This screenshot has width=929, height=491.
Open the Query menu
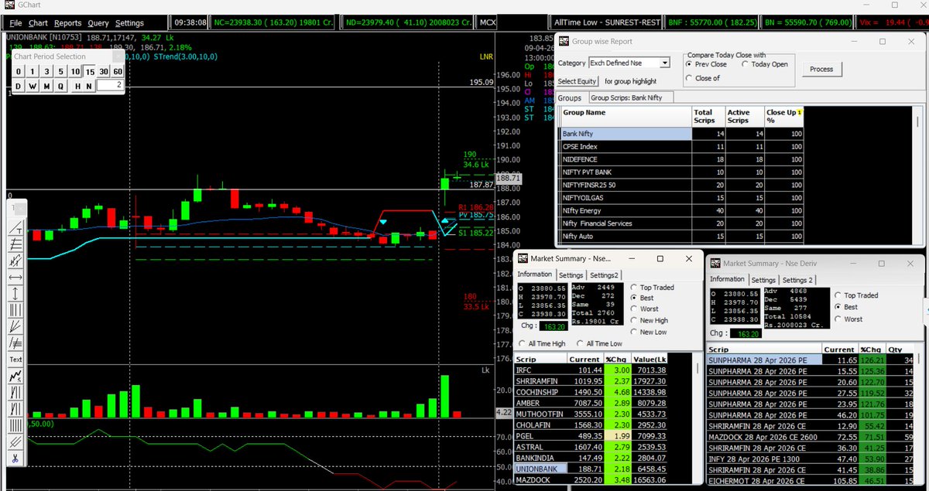point(98,23)
